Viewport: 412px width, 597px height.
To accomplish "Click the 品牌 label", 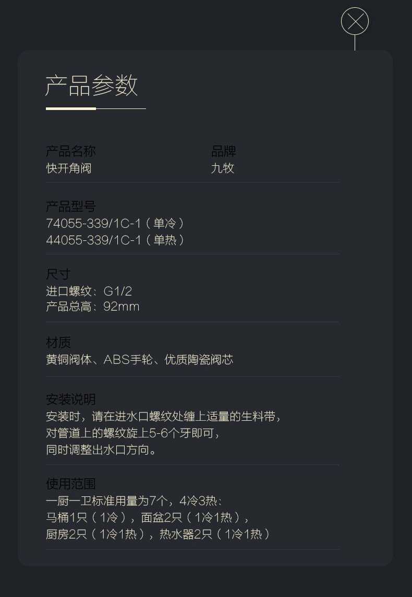I will pyautogui.click(x=224, y=151).
